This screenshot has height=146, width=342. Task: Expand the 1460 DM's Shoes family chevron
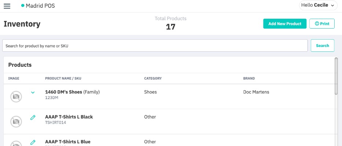point(33,92)
